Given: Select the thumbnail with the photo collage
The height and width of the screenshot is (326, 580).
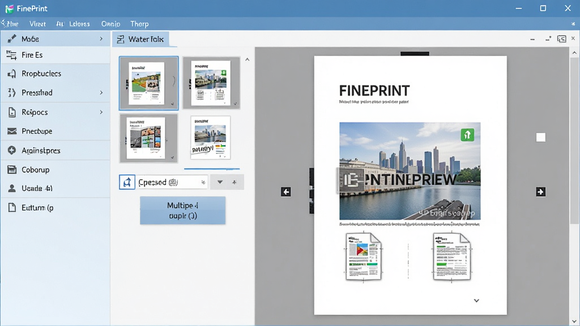Looking at the screenshot, I should pos(148,138).
